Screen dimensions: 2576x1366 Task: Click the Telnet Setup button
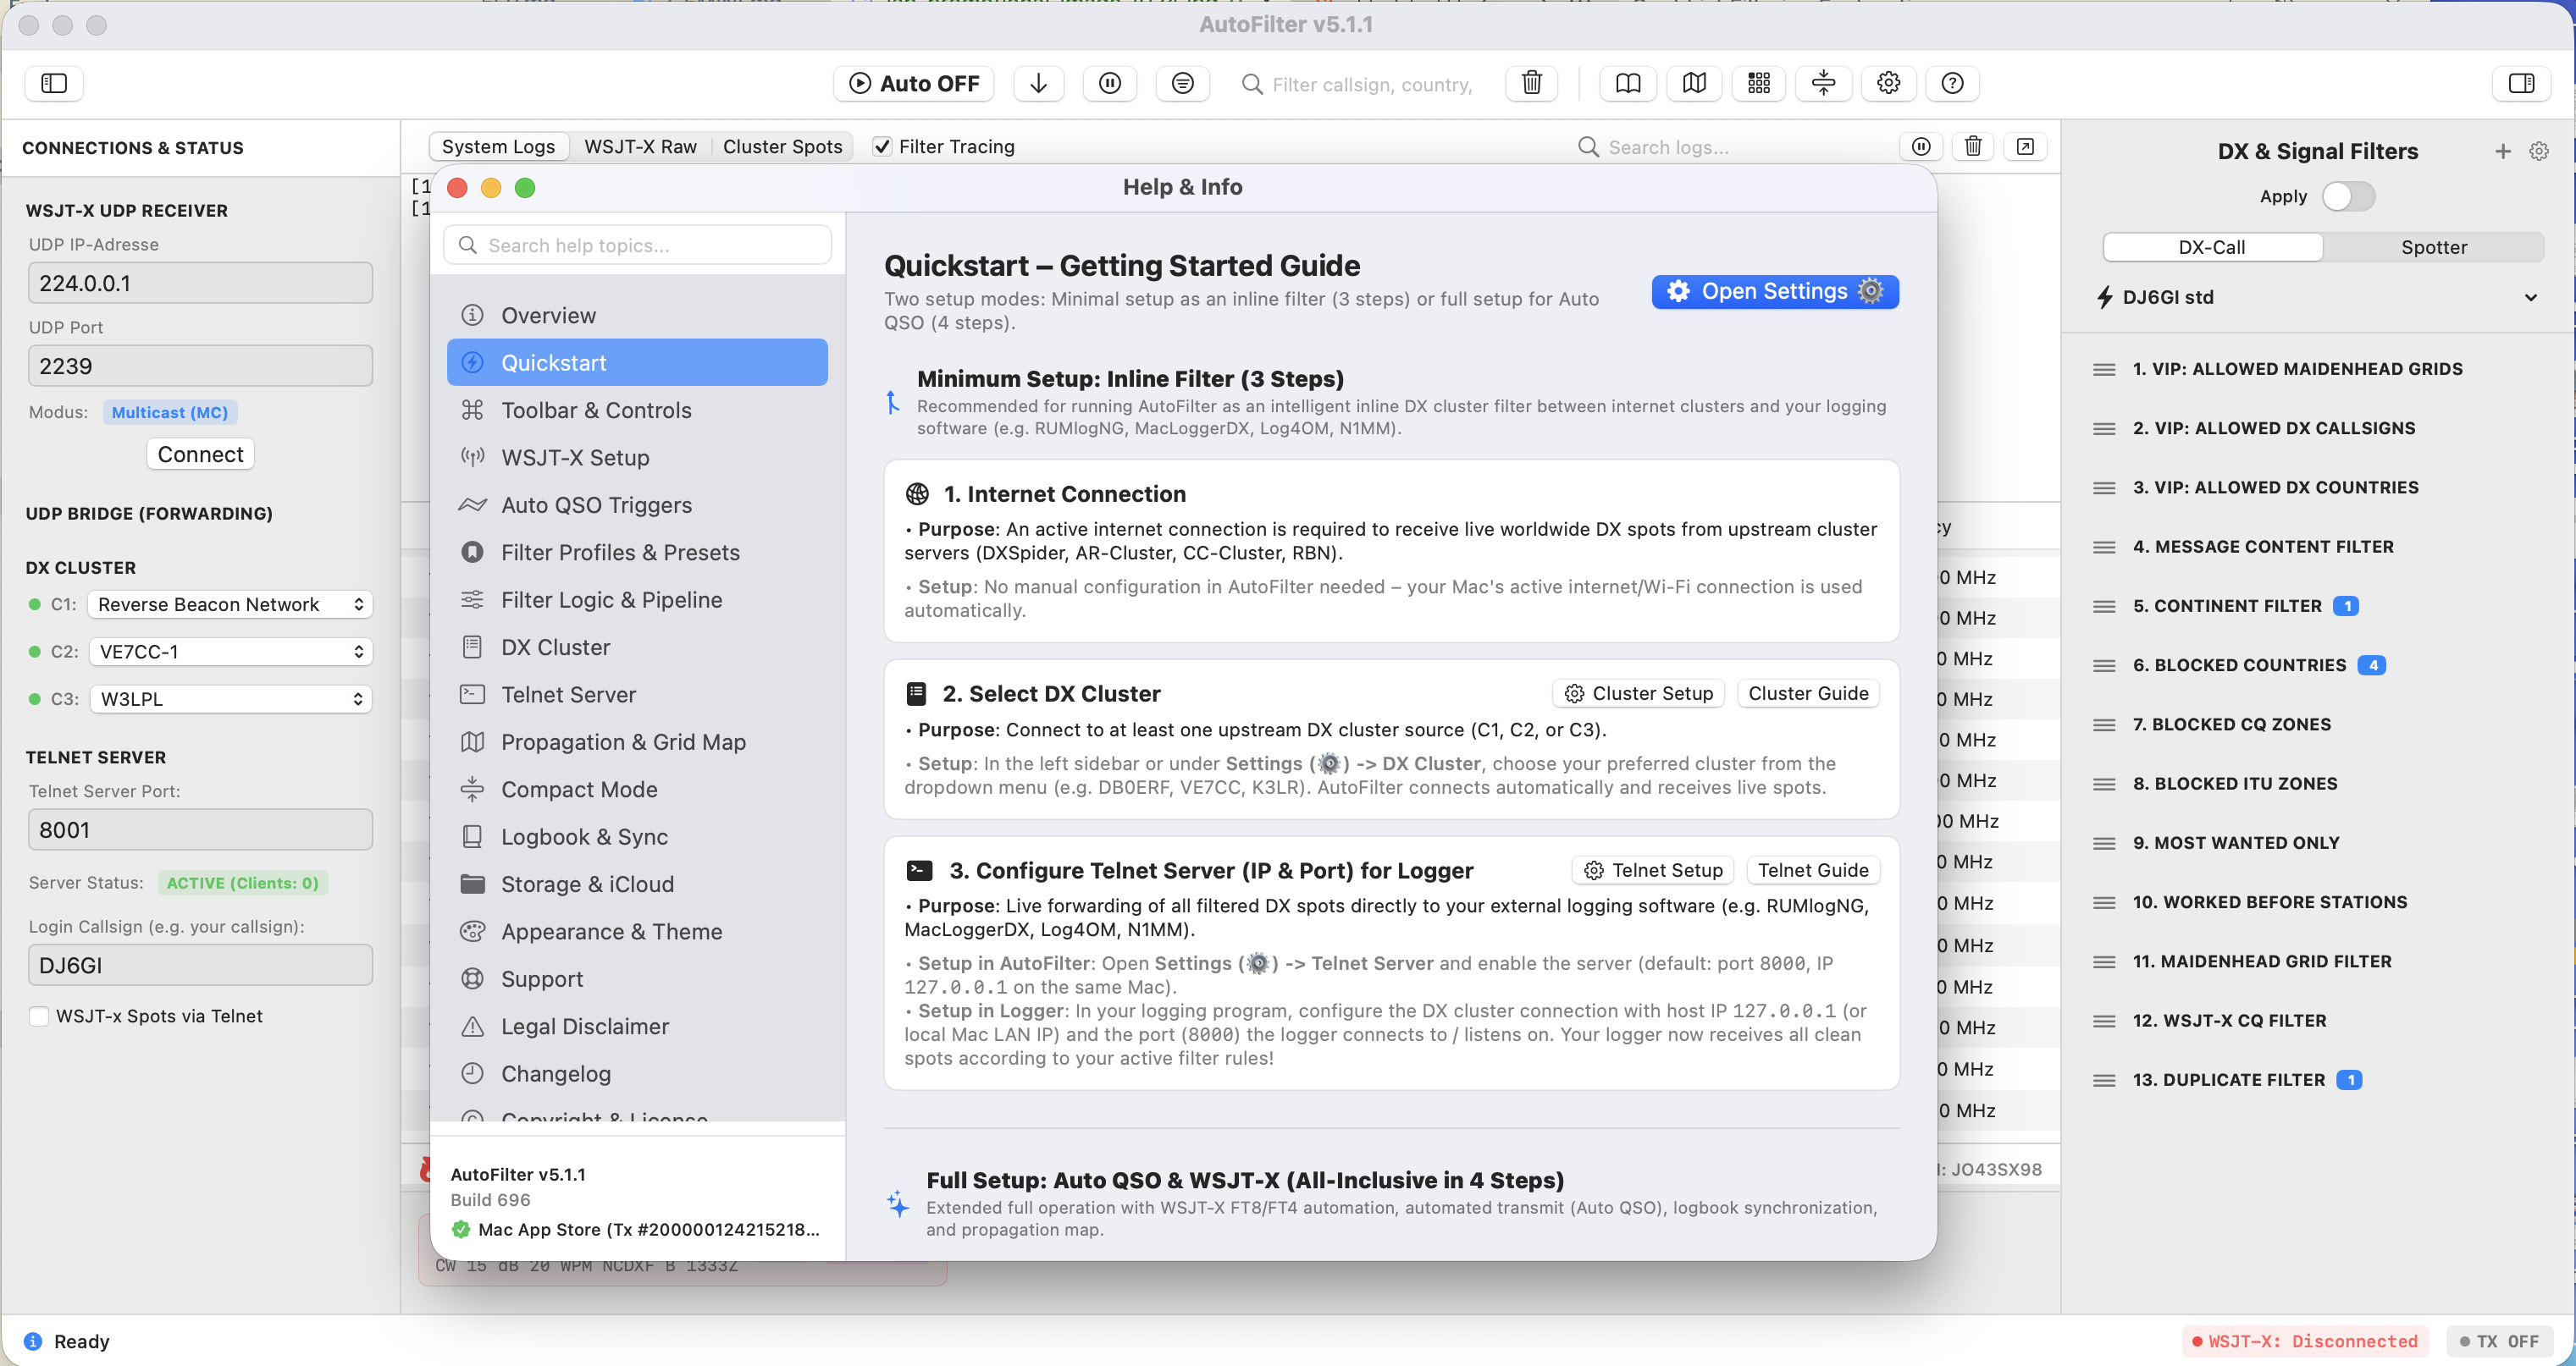1654,870
